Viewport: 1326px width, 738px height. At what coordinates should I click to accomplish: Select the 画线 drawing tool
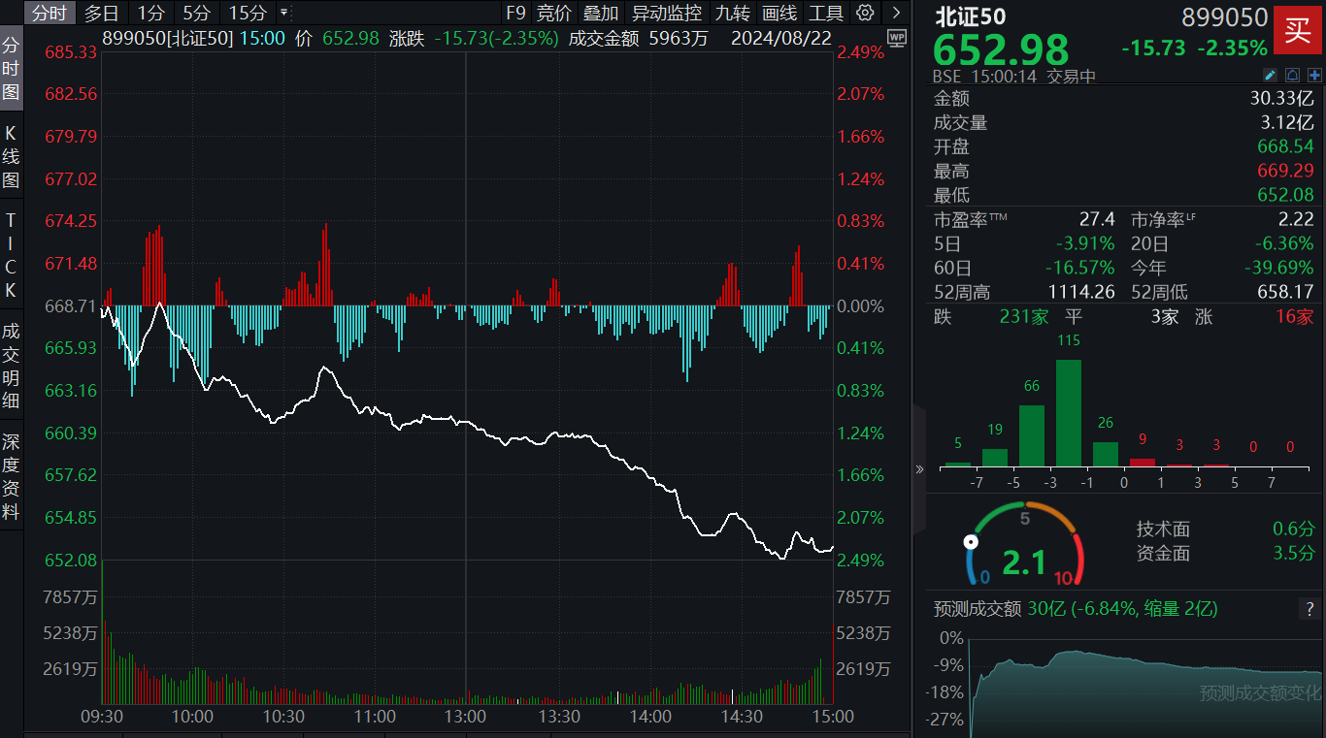pos(779,14)
